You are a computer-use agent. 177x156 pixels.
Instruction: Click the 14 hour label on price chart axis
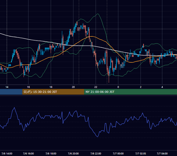tap(7, 87)
